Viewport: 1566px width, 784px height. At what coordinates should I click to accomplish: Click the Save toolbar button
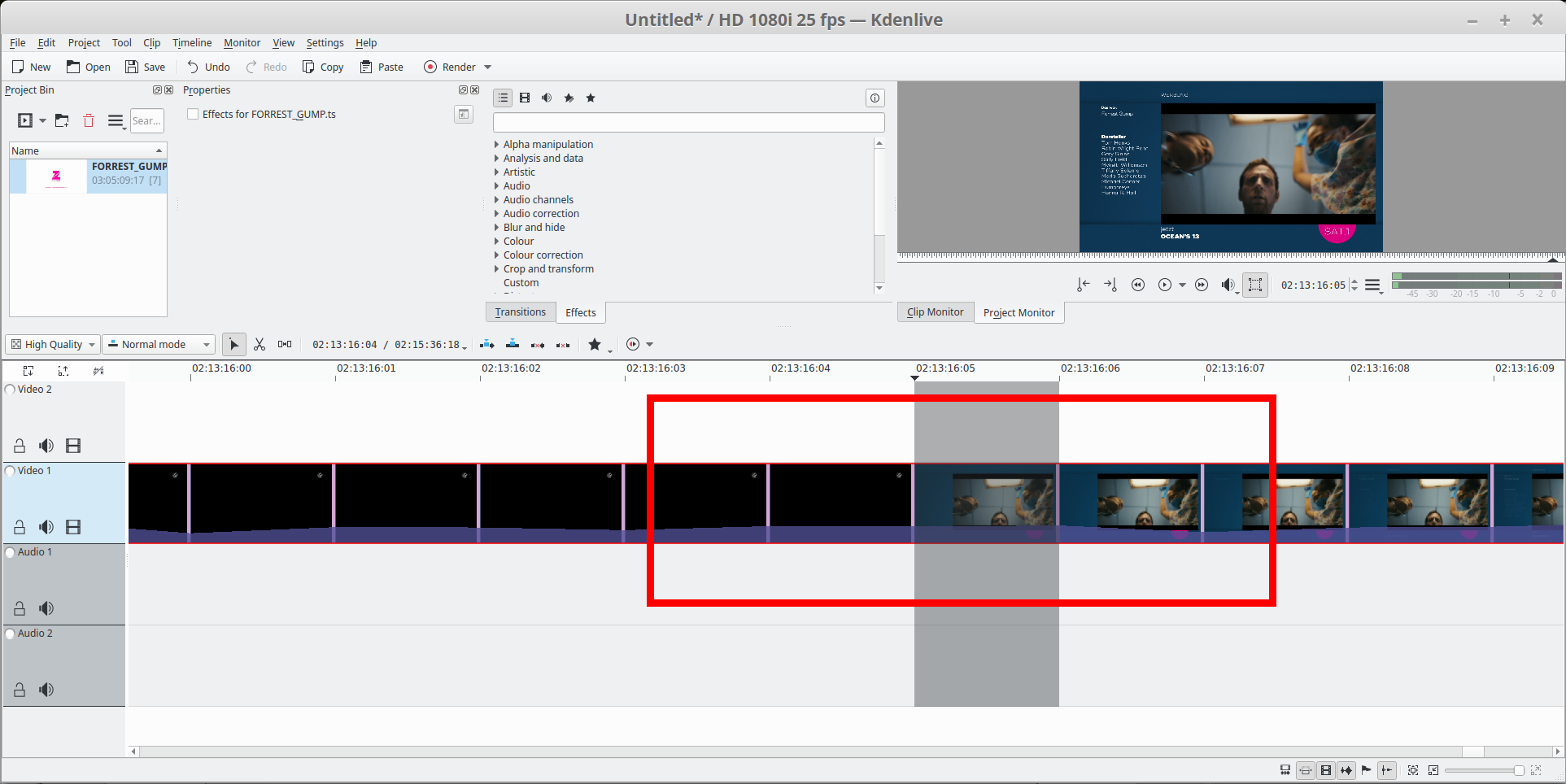145,68
